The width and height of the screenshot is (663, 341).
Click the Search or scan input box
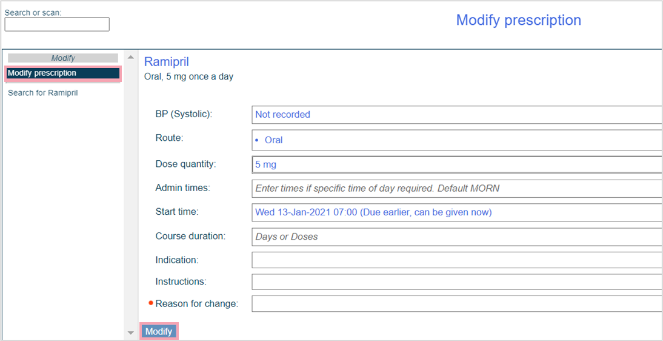[57, 24]
